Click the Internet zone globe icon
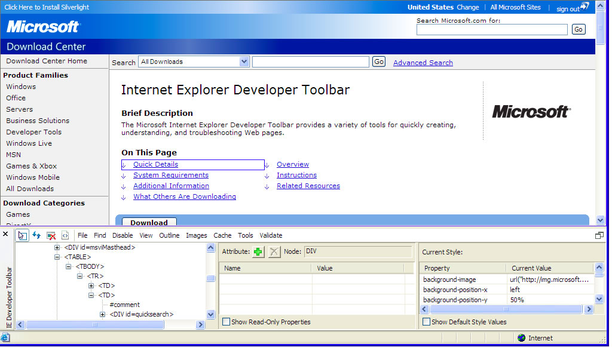 click(x=521, y=337)
